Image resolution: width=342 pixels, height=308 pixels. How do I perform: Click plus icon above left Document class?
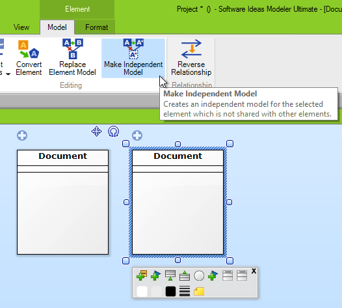tap(22, 135)
